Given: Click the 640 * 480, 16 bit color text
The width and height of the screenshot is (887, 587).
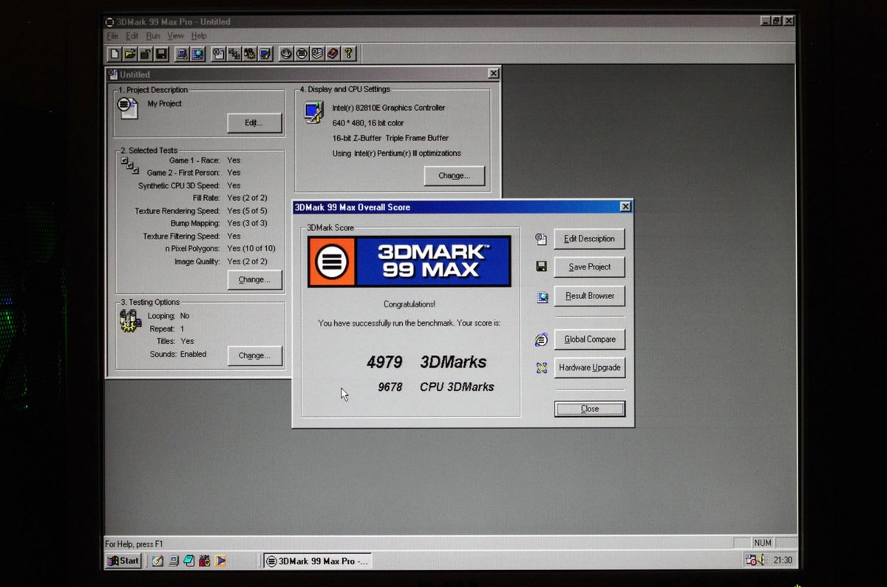Looking at the screenshot, I should [368, 123].
